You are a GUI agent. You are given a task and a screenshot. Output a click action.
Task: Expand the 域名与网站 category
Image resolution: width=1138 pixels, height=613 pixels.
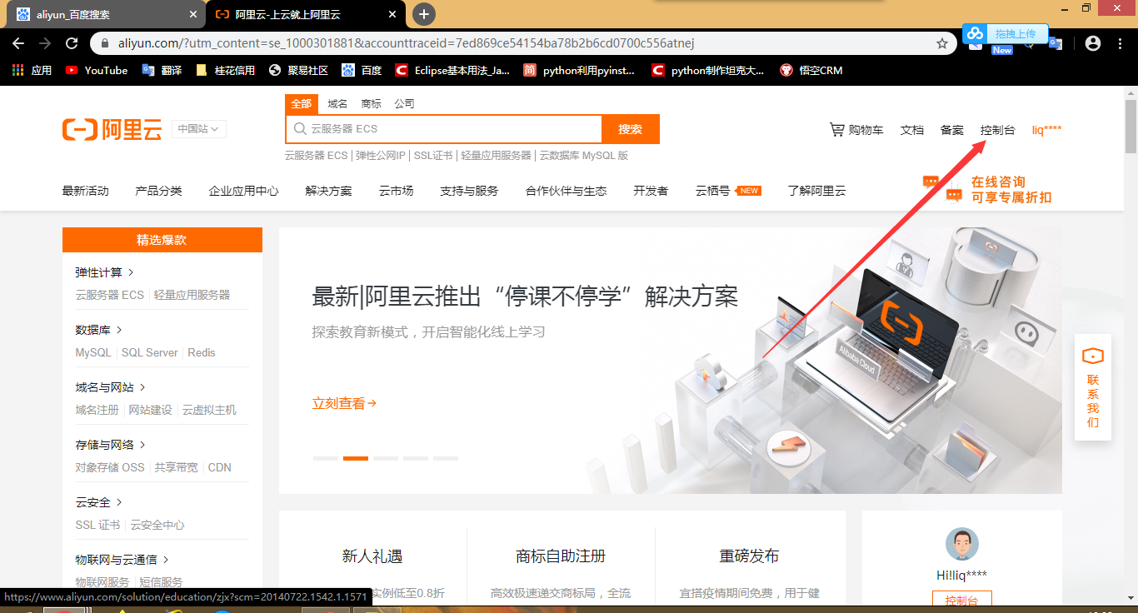tap(111, 387)
